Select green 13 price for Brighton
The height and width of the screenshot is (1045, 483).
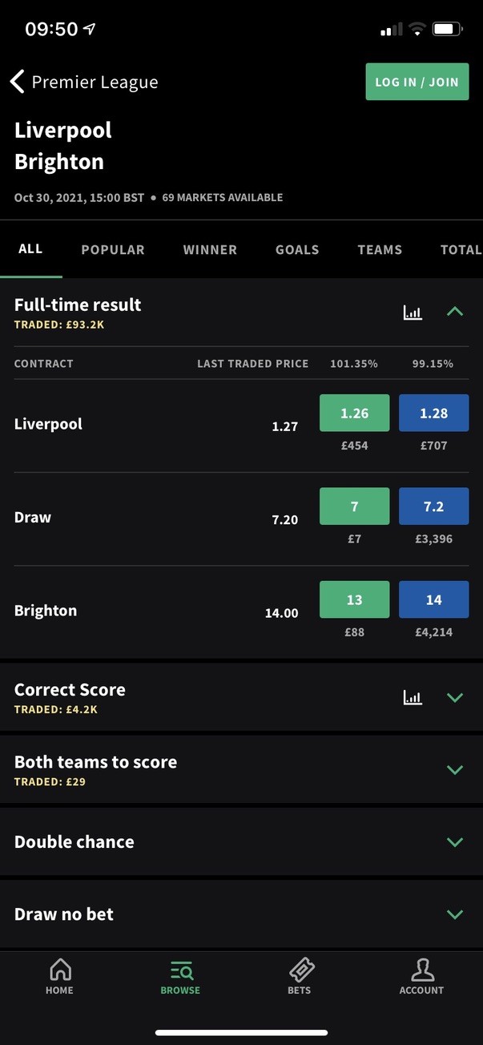click(x=354, y=599)
